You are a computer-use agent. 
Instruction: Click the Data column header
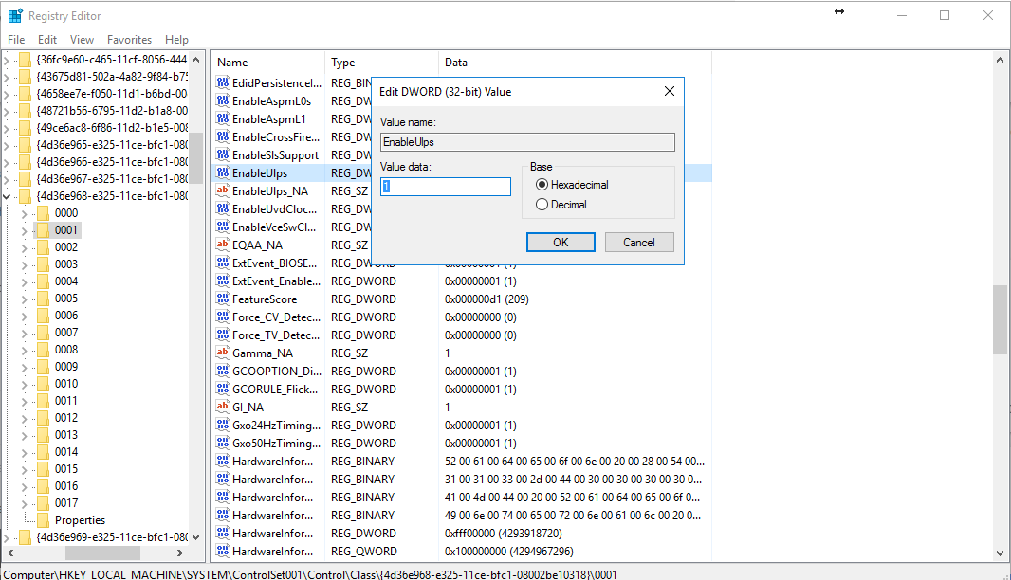[x=575, y=63]
